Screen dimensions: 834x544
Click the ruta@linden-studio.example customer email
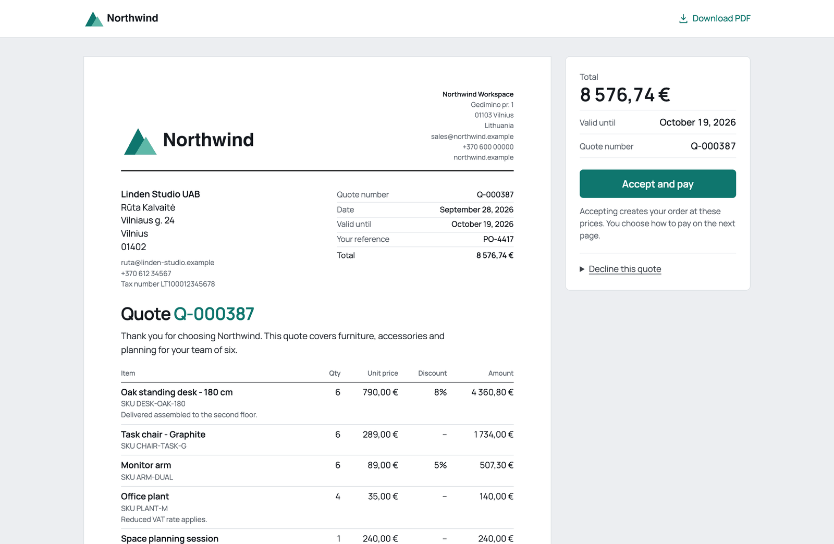[167, 263]
